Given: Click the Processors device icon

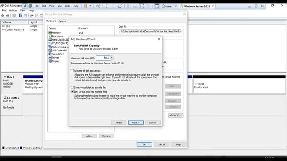Looking at the screenshot, I should point(50,36).
